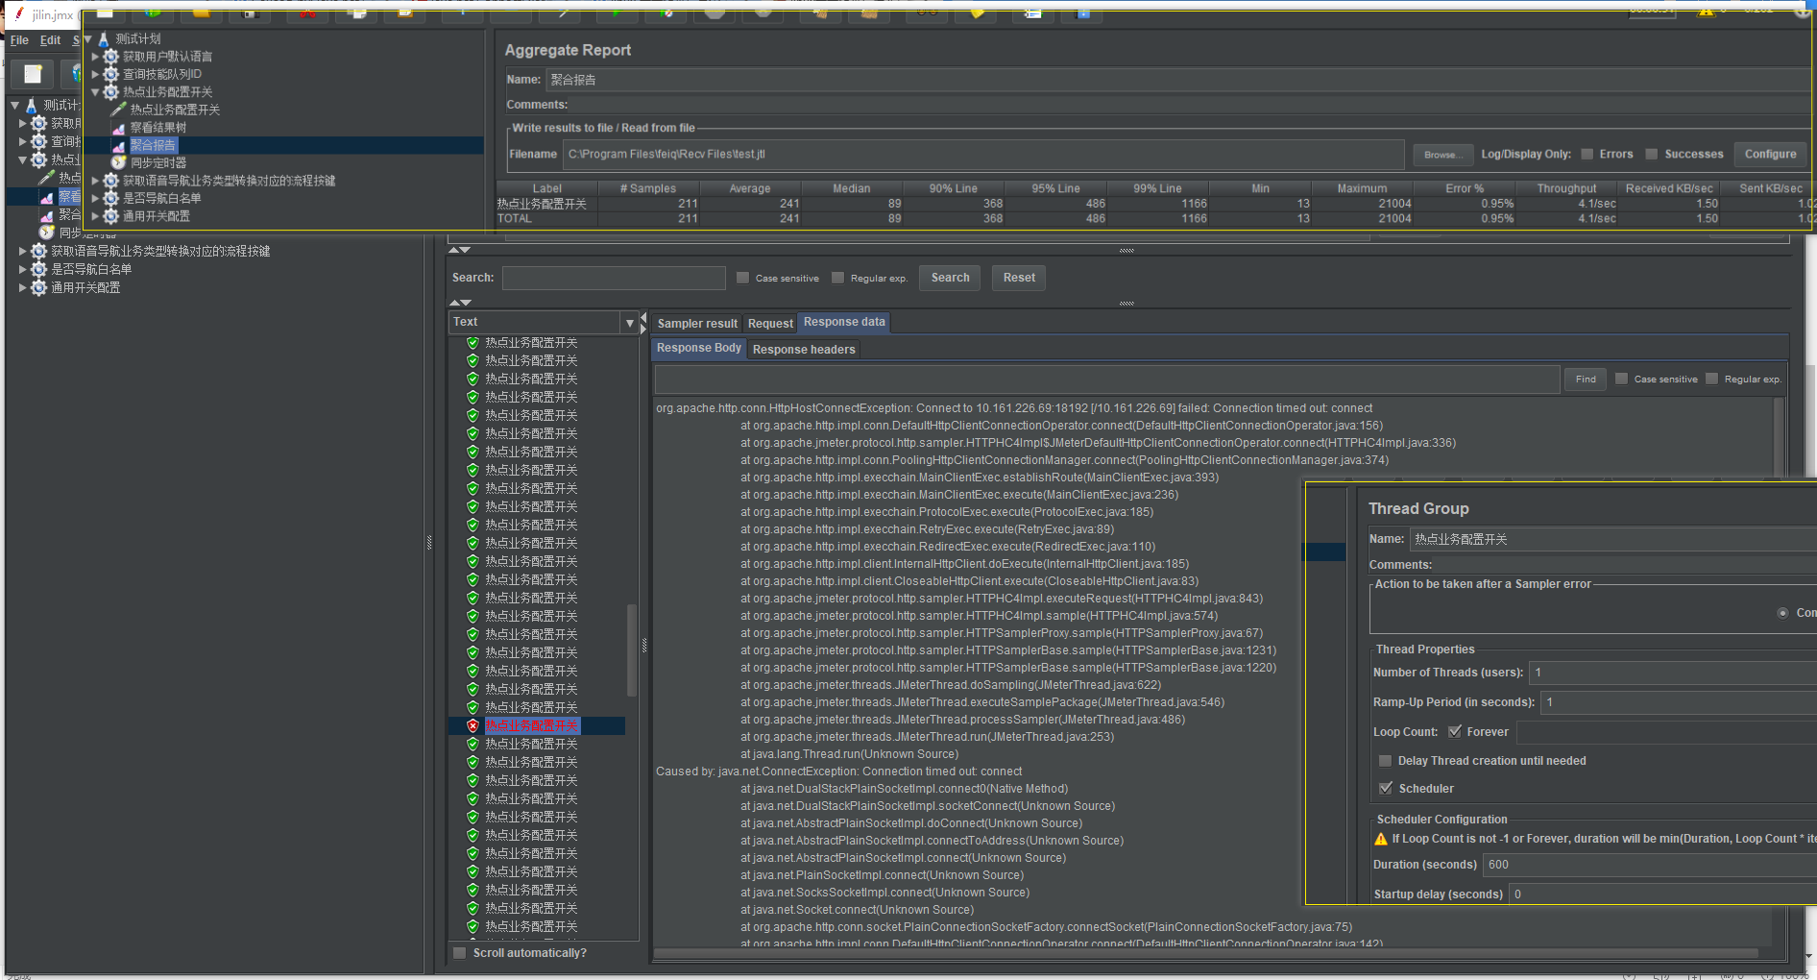This screenshot has width=1817, height=980.
Task: Switch to the Sampler result tab
Action: click(697, 324)
